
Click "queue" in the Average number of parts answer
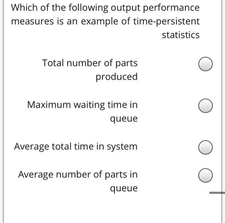(124, 188)
